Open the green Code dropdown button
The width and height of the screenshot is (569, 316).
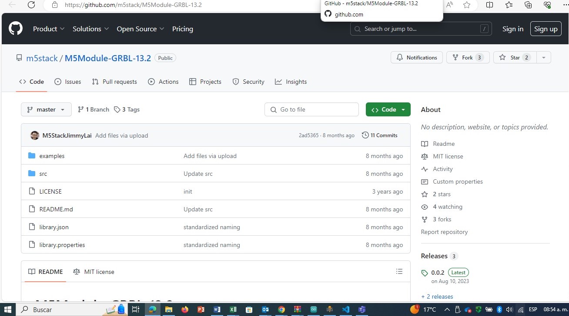point(388,109)
